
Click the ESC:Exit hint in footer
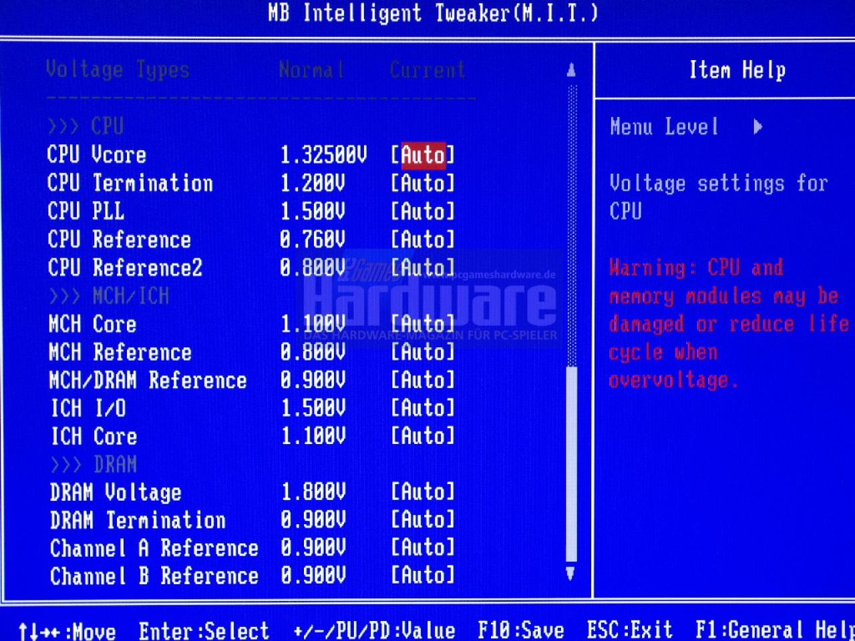[x=629, y=630]
